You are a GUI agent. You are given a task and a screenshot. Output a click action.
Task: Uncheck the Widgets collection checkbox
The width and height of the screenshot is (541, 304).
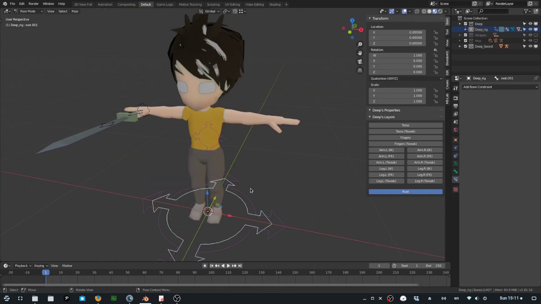click(466, 35)
